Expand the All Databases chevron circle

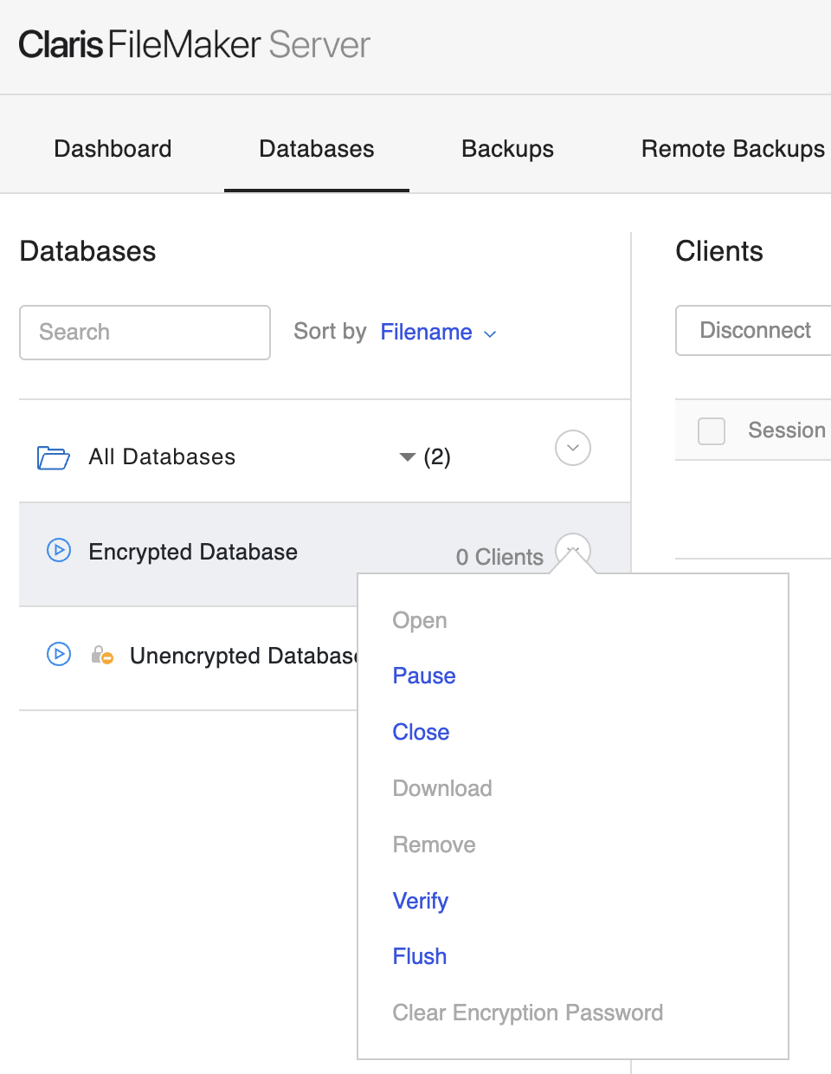[x=572, y=448]
